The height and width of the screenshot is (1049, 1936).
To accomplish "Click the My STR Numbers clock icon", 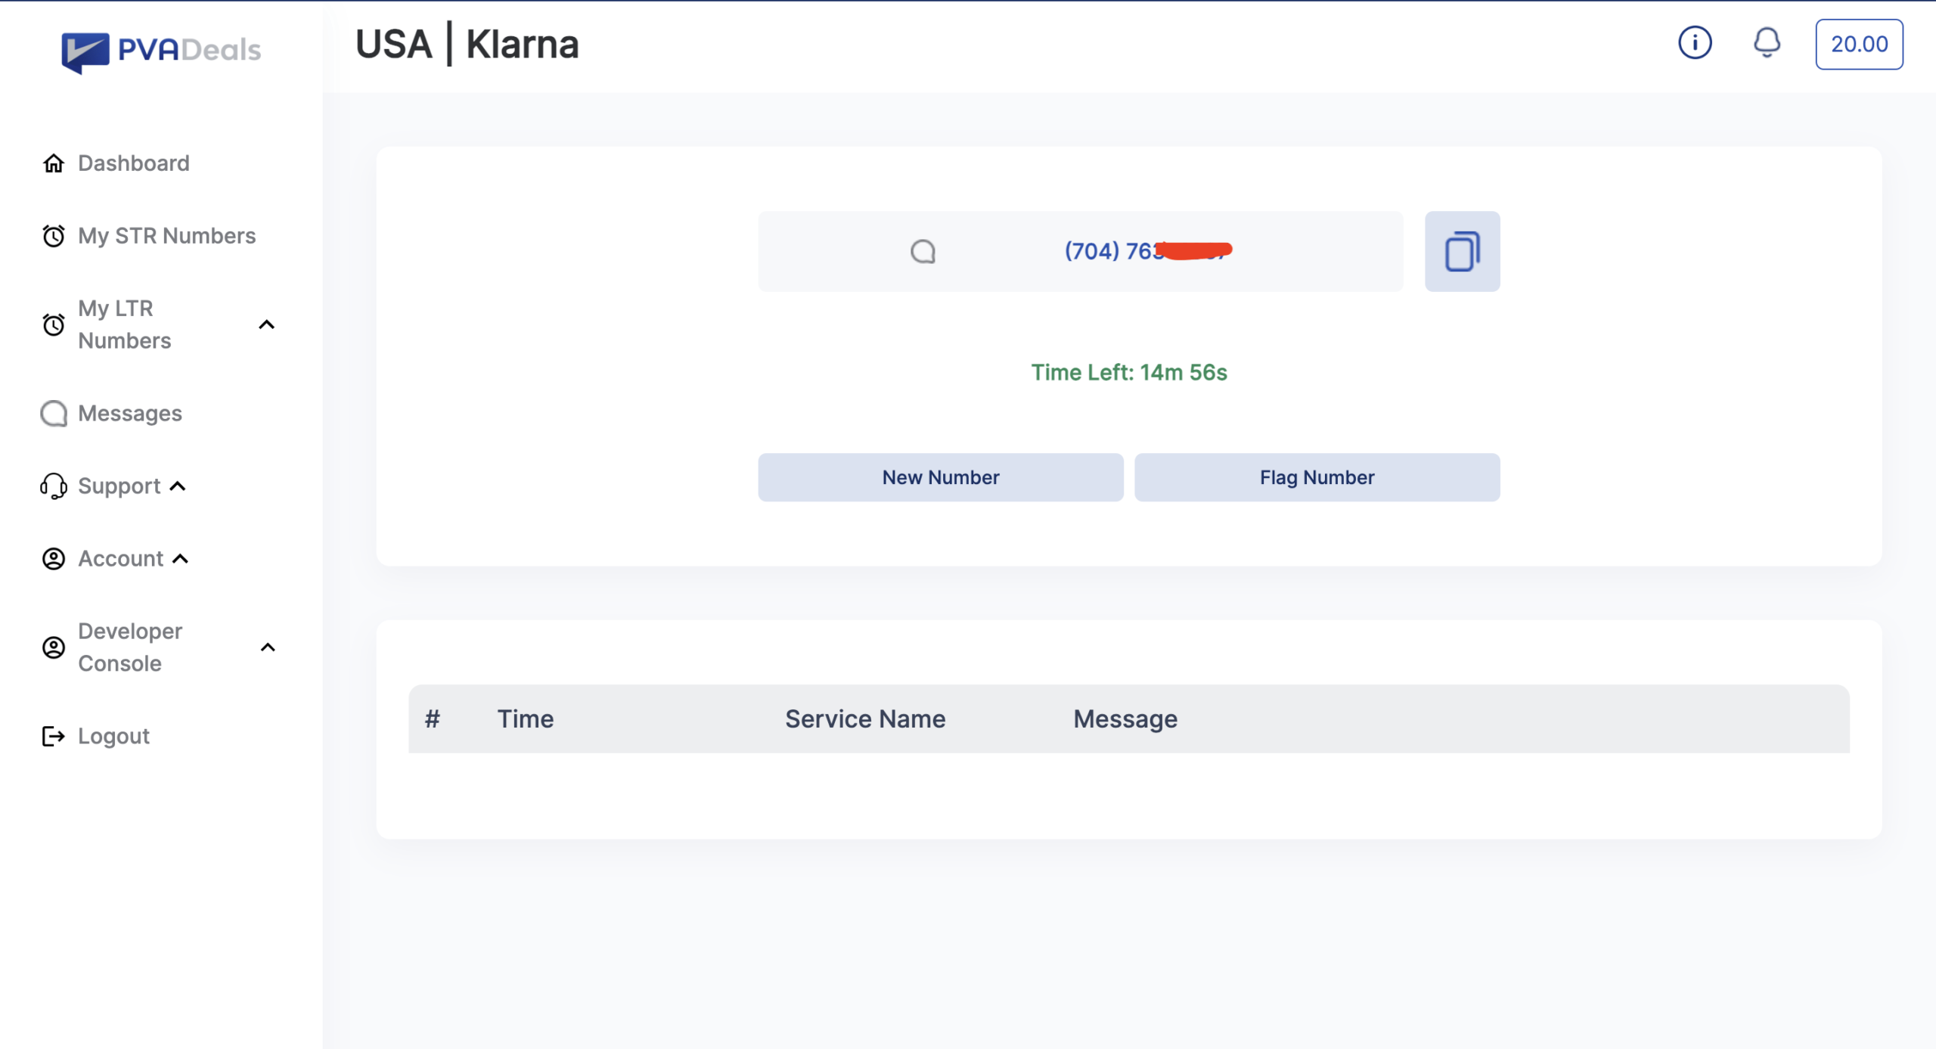I will click(53, 235).
